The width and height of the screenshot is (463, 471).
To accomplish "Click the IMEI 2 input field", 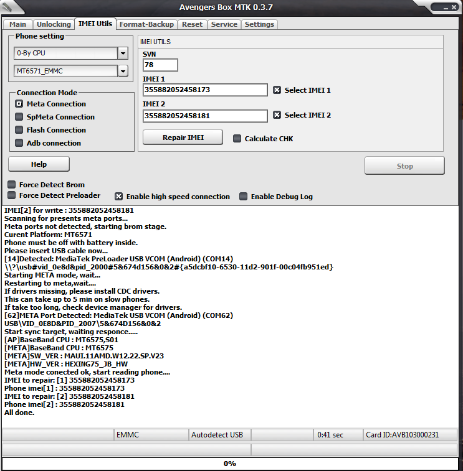I will (205, 116).
